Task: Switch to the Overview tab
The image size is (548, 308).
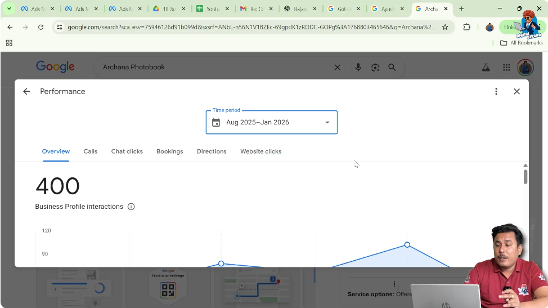Action: pyautogui.click(x=56, y=151)
